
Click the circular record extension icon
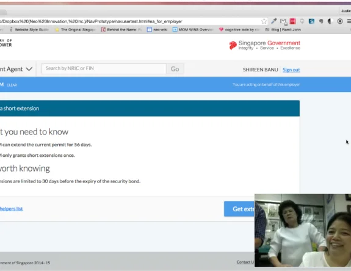point(340,21)
